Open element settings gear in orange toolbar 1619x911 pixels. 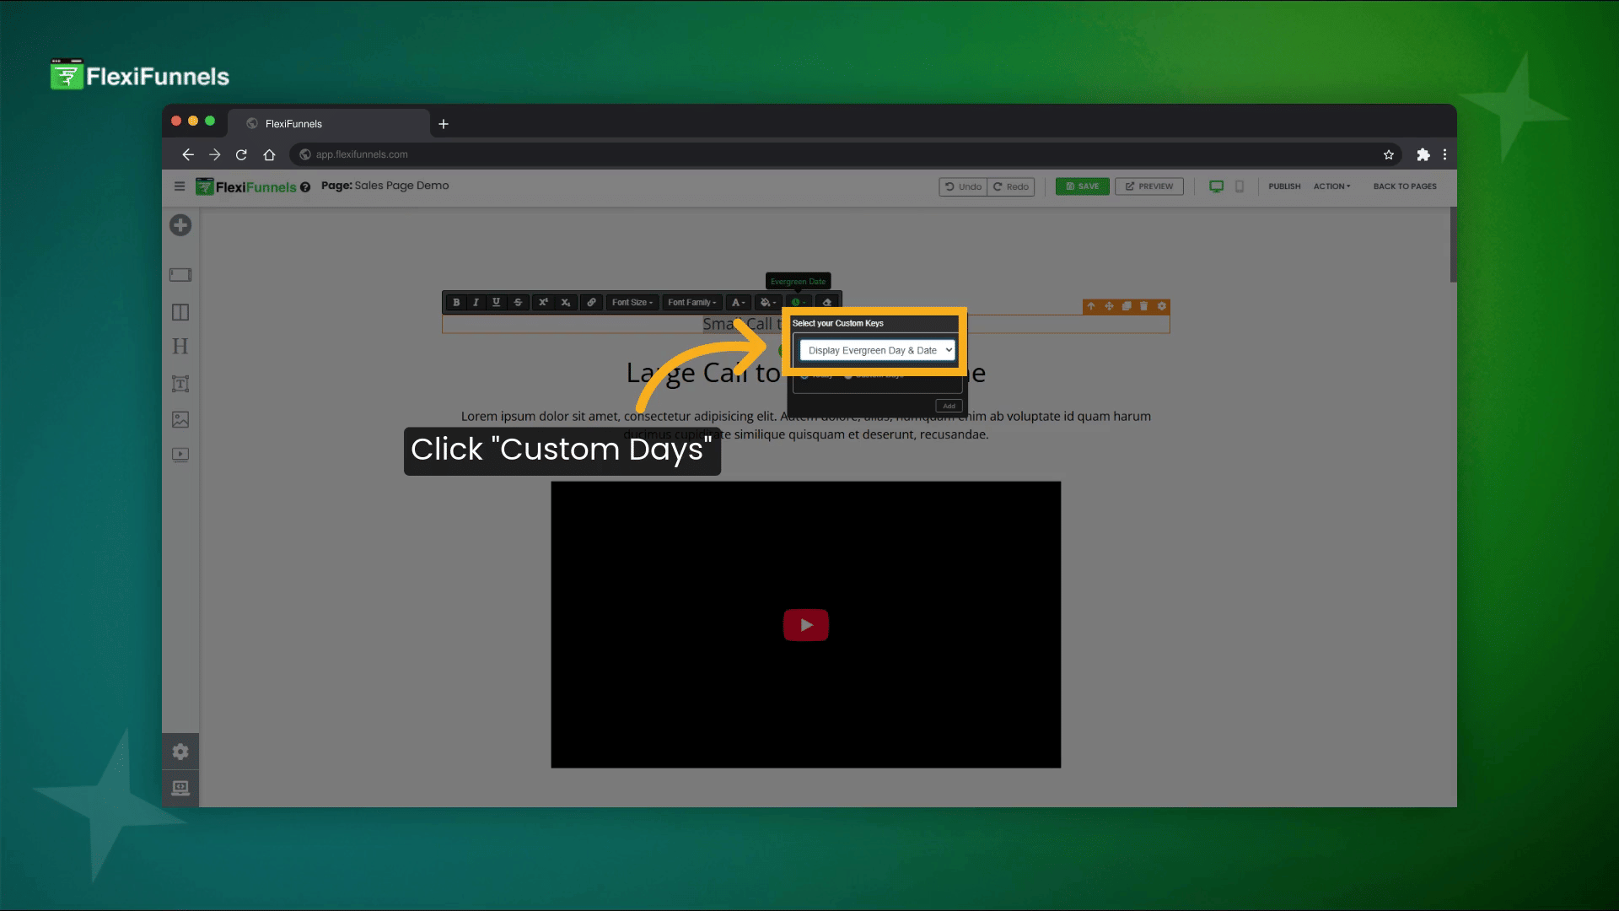[1161, 306]
